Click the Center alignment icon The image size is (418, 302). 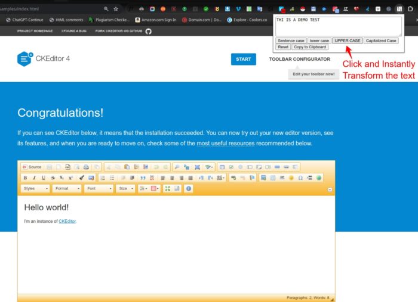coord(172,178)
